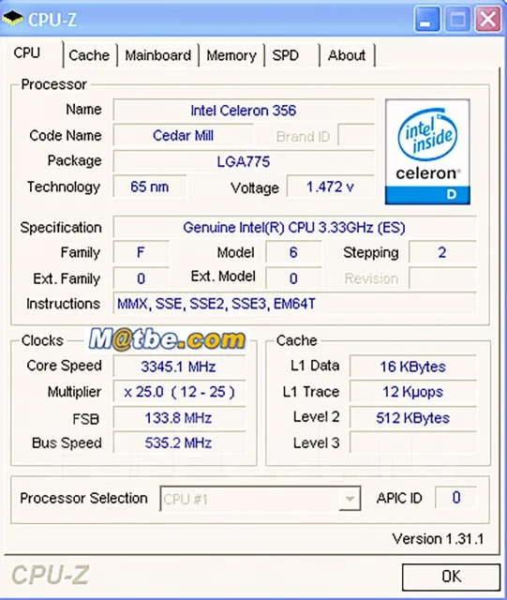Click the Name field 'Intel Celeron 356'

pyautogui.click(x=244, y=111)
